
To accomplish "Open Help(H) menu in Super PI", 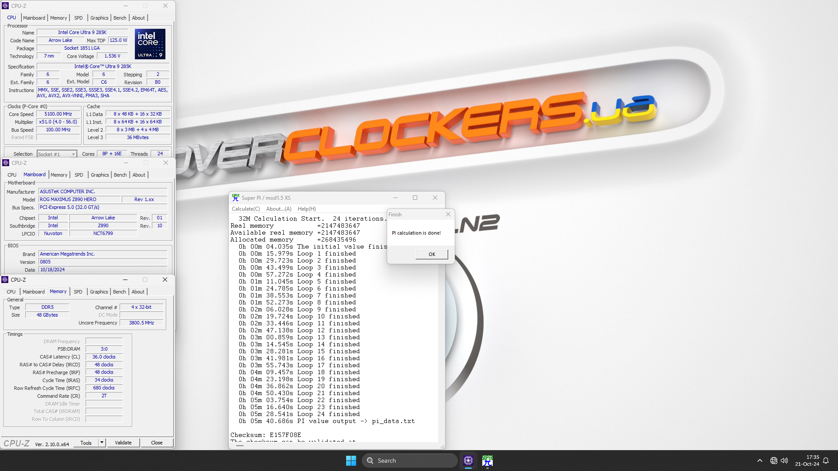I will [307, 209].
